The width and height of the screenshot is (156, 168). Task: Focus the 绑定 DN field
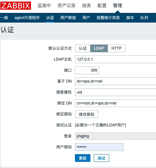115,103
